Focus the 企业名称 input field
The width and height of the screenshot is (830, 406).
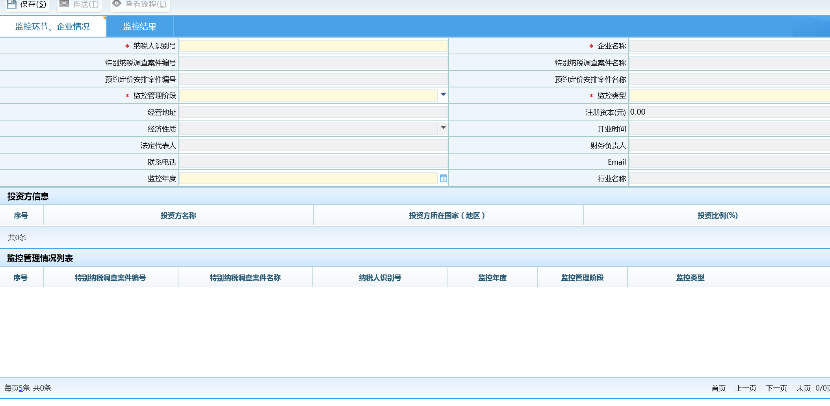(730, 46)
